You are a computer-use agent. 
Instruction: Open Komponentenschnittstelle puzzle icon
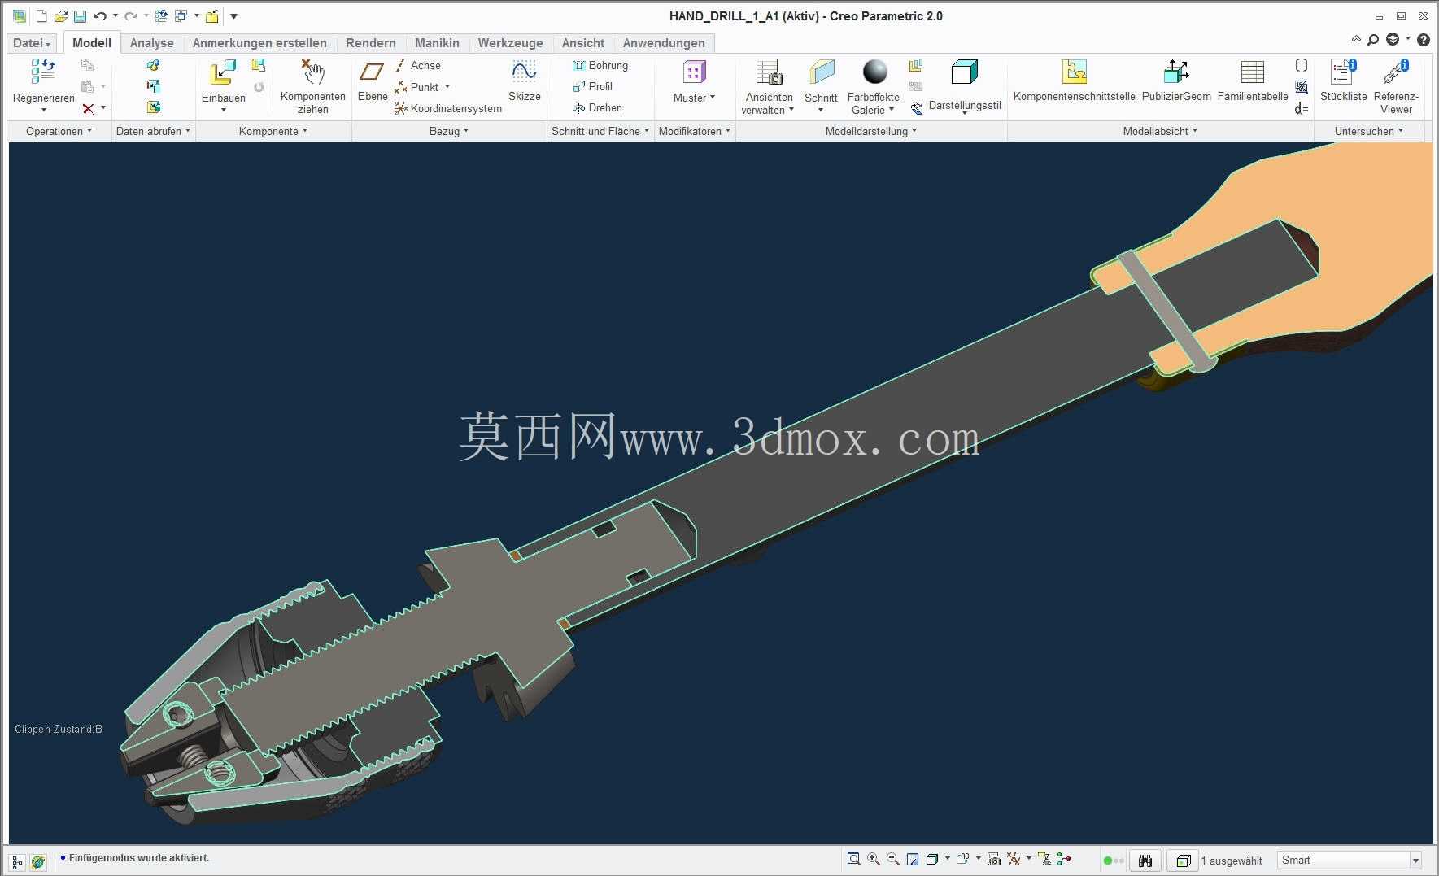pyautogui.click(x=1075, y=72)
